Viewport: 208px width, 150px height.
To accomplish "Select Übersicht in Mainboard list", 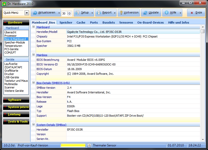I will point(10,32).
